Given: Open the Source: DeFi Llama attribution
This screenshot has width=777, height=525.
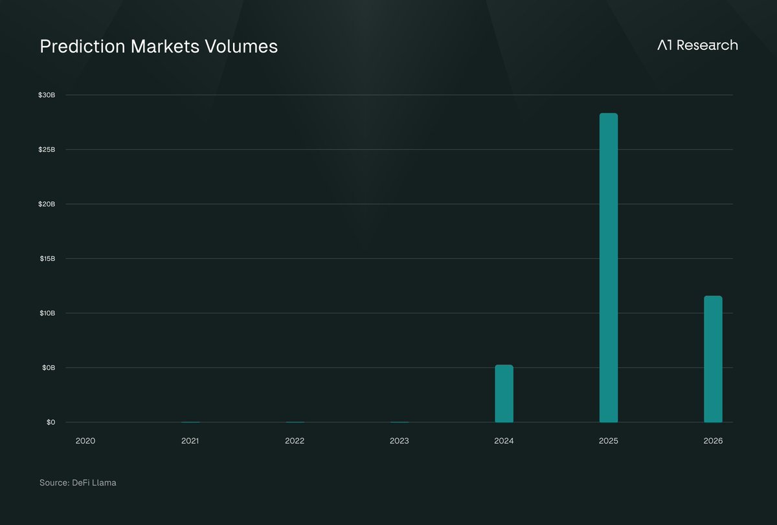Looking at the screenshot, I should point(78,483).
